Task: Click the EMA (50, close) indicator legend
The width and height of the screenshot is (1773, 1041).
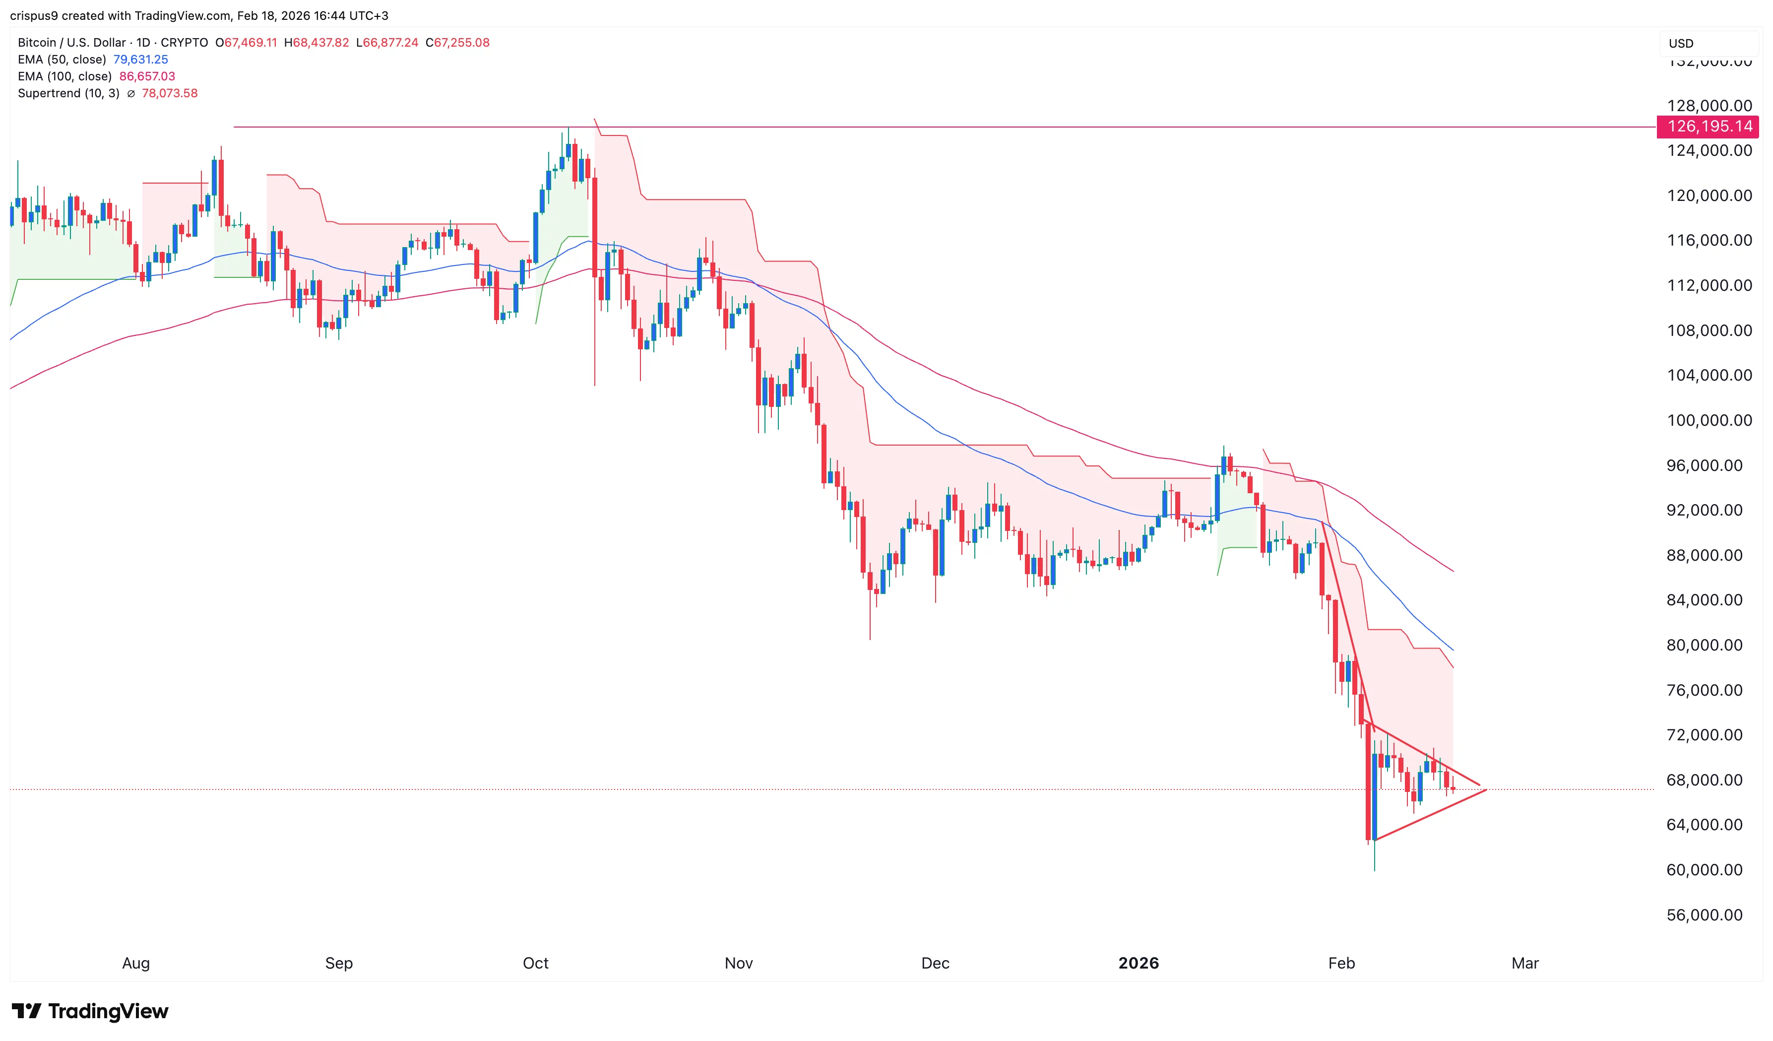Action: pyautogui.click(x=62, y=60)
